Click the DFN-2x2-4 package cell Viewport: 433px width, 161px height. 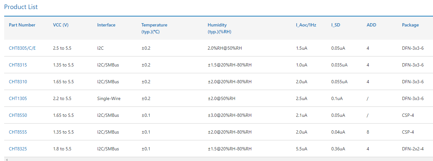click(x=413, y=149)
